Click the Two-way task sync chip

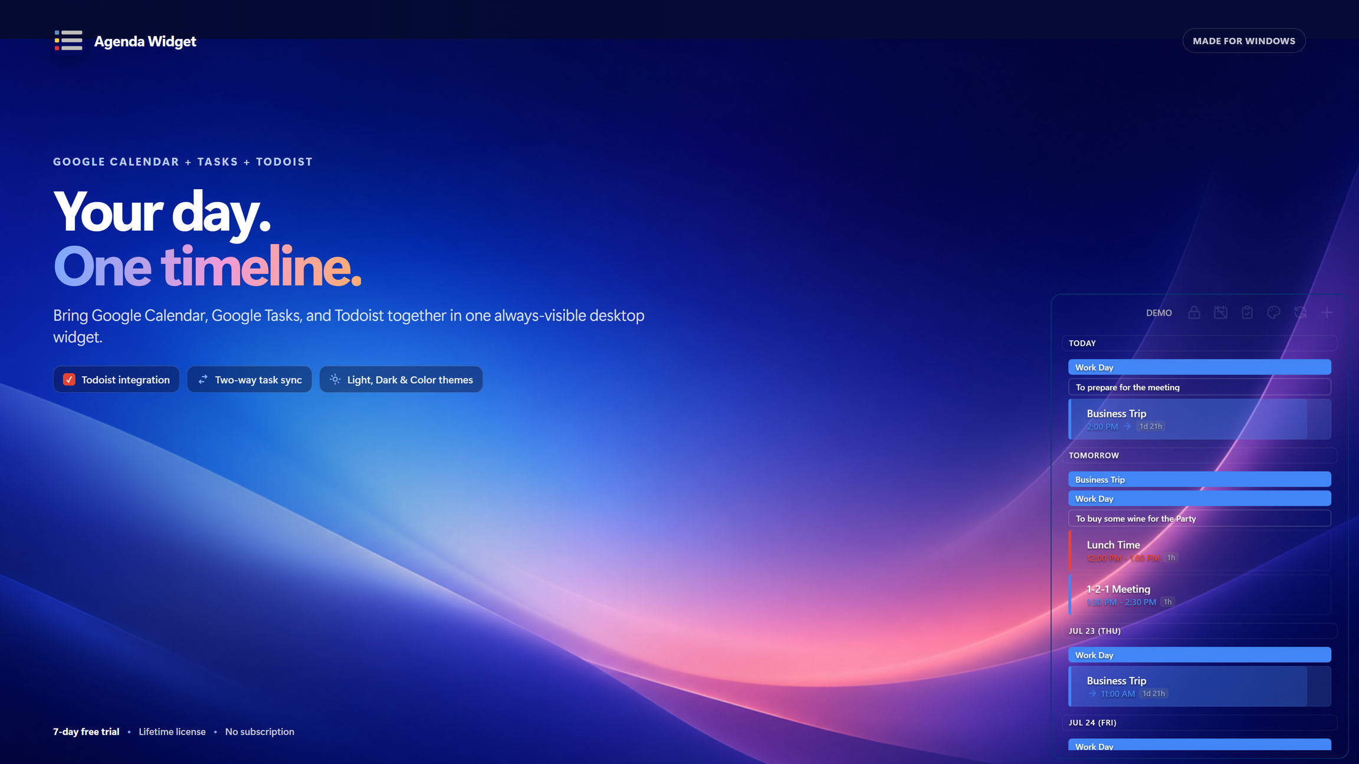pyautogui.click(x=250, y=380)
